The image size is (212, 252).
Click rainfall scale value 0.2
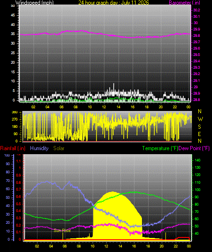click(19, 225)
